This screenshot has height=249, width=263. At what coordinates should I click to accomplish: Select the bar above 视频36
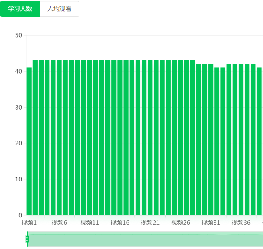click(241, 139)
